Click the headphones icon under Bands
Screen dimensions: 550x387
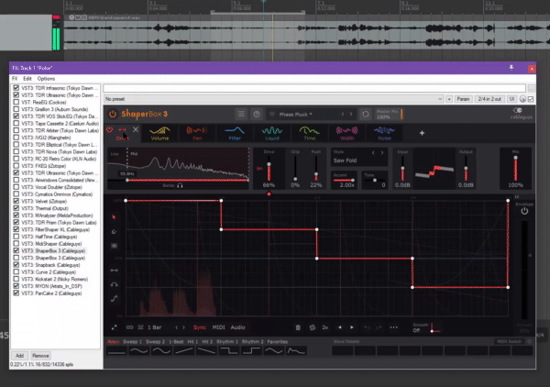(180, 185)
